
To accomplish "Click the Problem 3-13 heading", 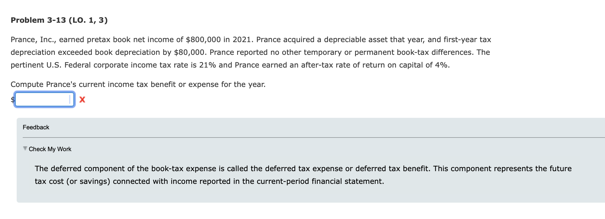I will pyautogui.click(x=60, y=20).
